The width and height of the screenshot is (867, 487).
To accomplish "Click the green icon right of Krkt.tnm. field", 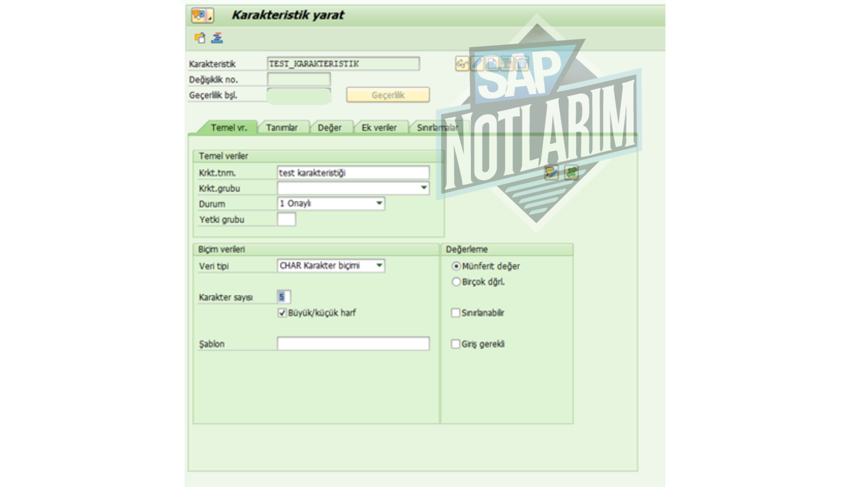I will click(571, 172).
